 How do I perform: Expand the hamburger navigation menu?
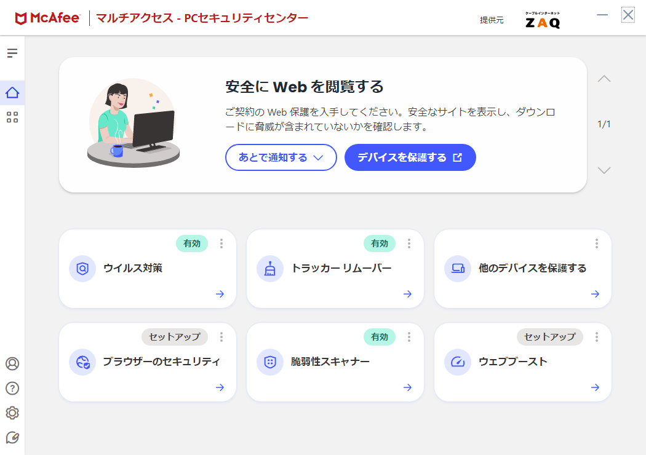[x=12, y=53]
